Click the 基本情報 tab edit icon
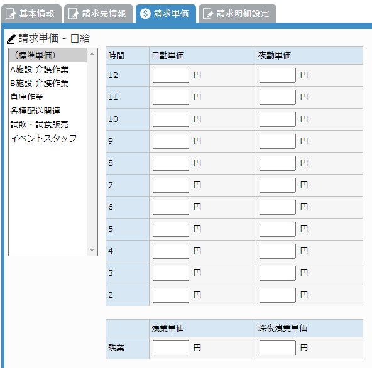 11,14
